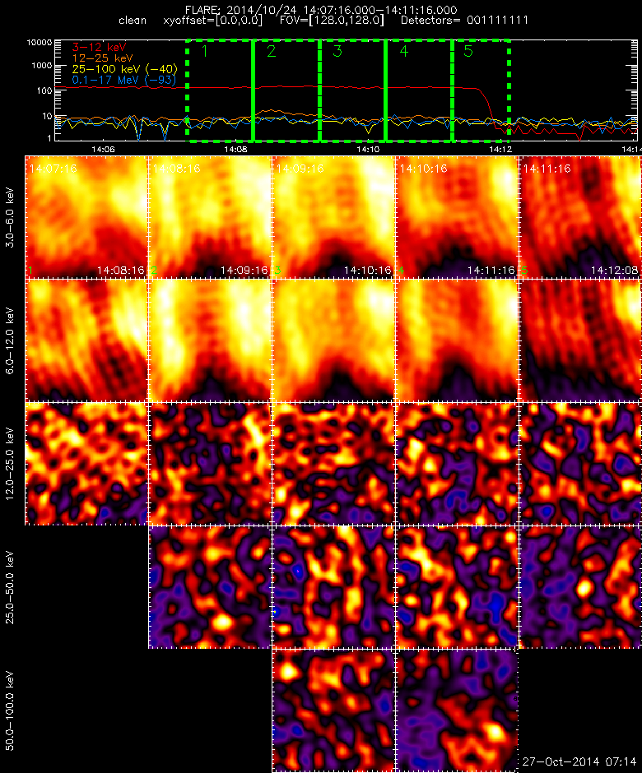Screen dimensions: 642x773
Task: Click the 14:12:08 end time in fifth image
Action: 614,271
